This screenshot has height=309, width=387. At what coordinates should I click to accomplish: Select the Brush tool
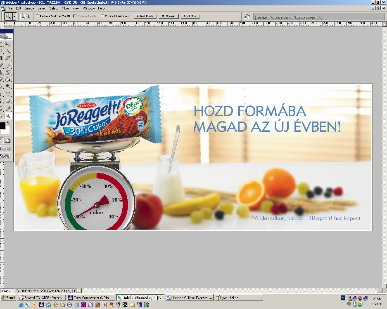tap(8, 66)
